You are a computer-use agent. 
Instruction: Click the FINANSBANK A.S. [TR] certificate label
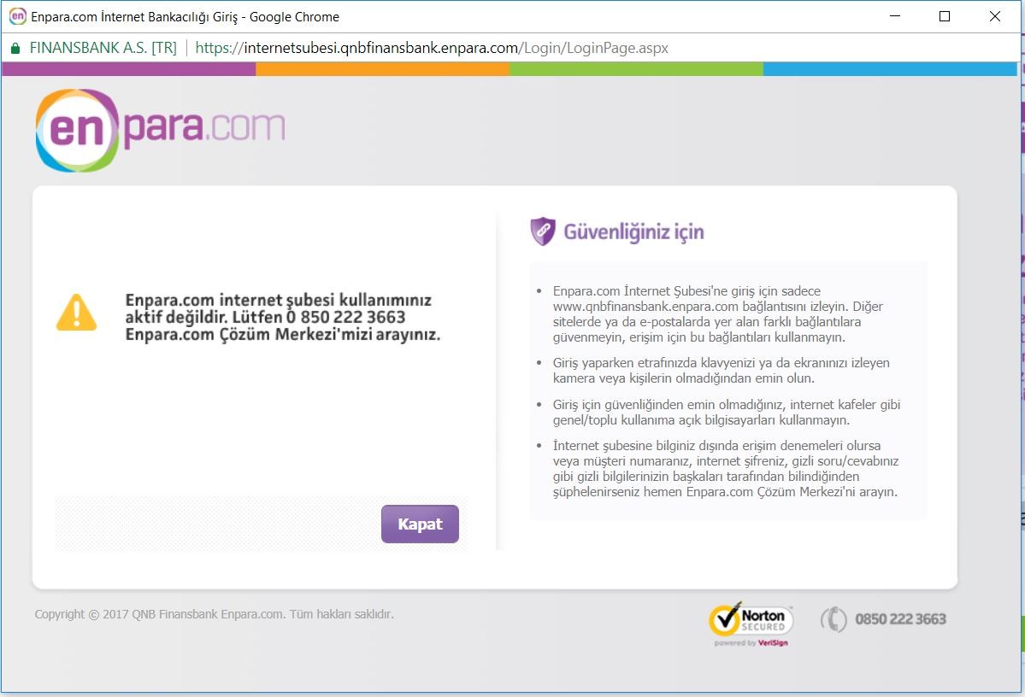tap(103, 49)
